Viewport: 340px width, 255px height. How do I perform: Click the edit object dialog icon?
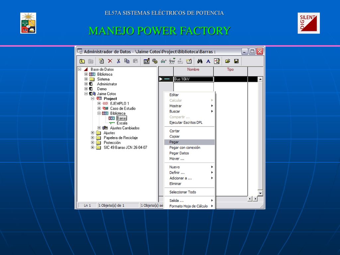pyautogui.click(x=146, y=61)
